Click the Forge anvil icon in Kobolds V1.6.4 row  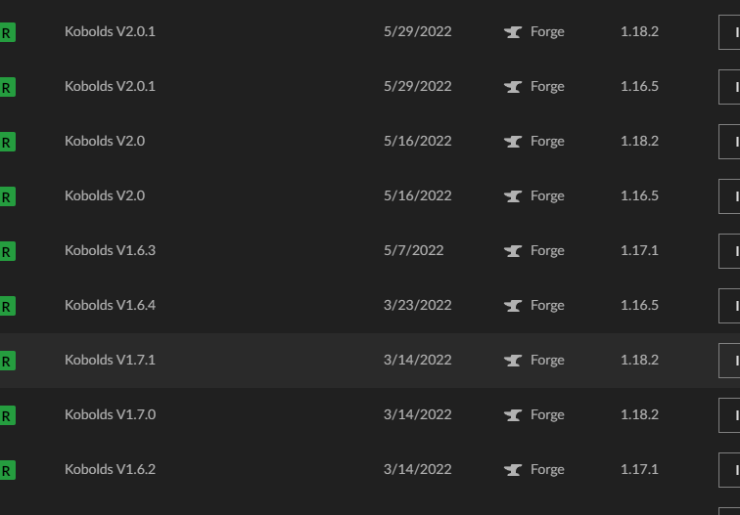(x=513, y=306)
